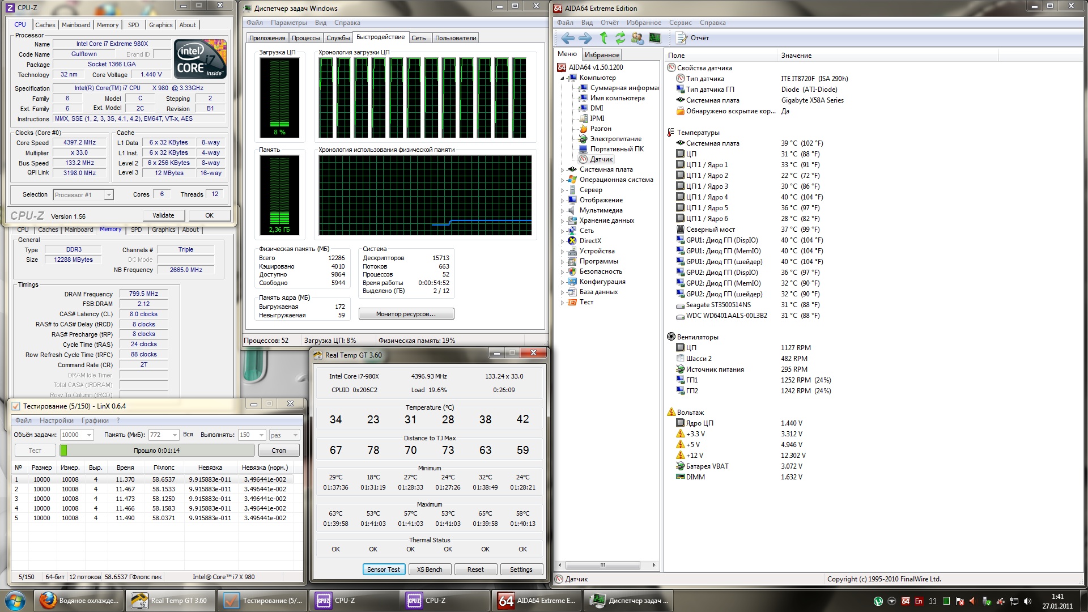Click the Диспетчер задач taskbar button
The image size is (1088, 612).
click(630, 601)
